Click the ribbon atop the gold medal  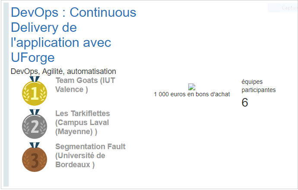[35, 79]
